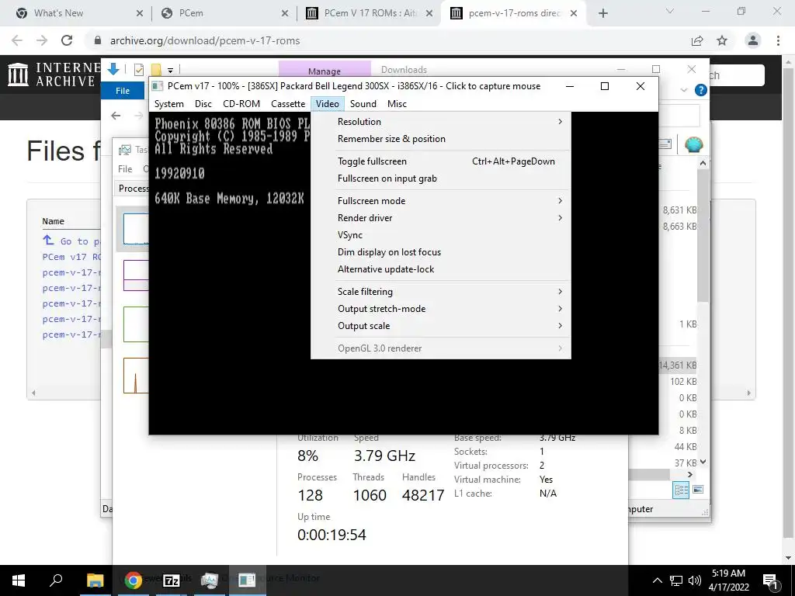This screenshot has height=596, width=795.
Task: Go back in Chrome
Action: pos(17,40)
